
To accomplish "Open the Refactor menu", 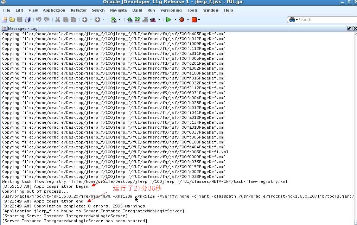I will [x=78, y=10].
